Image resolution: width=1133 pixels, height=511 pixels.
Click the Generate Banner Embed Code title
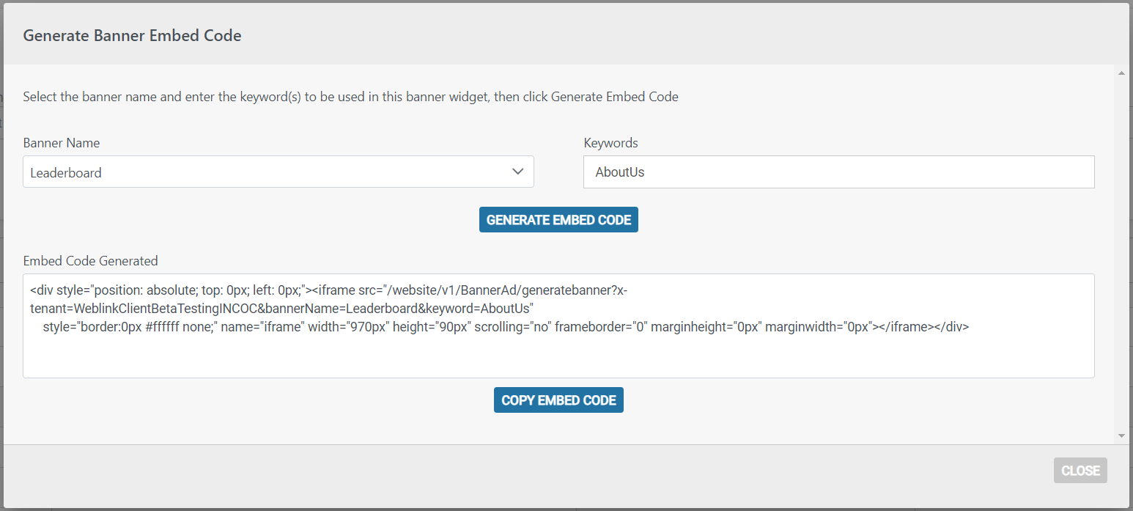(x=132, y=35)
